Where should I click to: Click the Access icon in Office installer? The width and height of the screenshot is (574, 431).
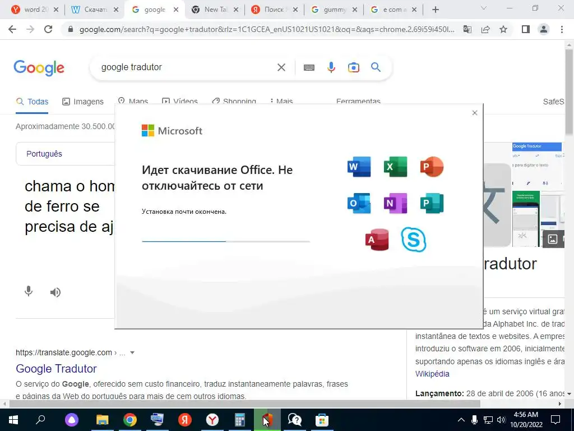377,240
